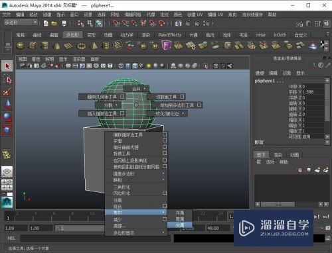Create a polygon cylinder from the shelf
The width and height of the screenshot is (332, 253).
pos(45,46)
